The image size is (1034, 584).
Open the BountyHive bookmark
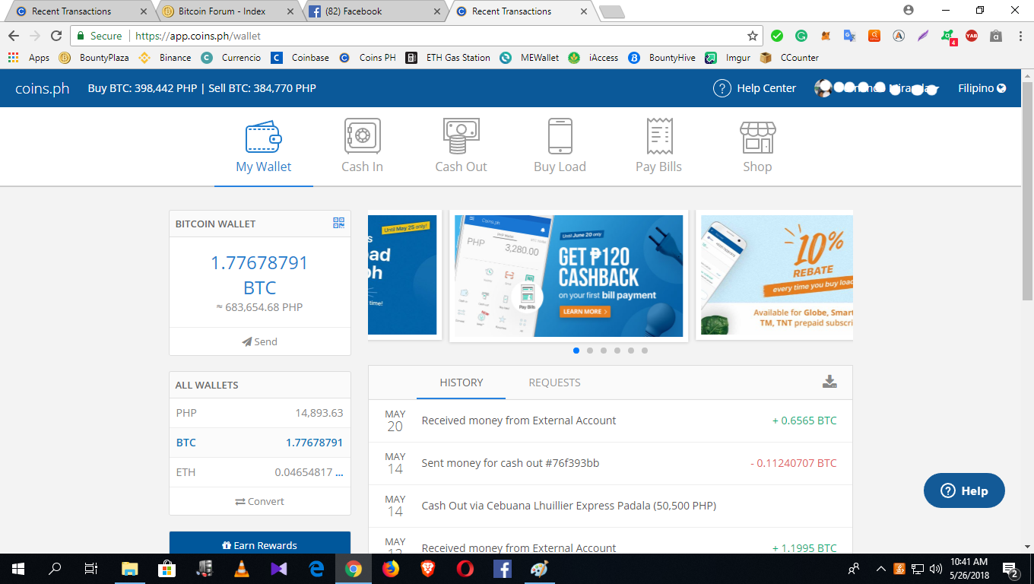click(661, 58)
